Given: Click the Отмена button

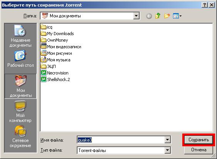Looking at the screenshot, I should pos(198,150).
